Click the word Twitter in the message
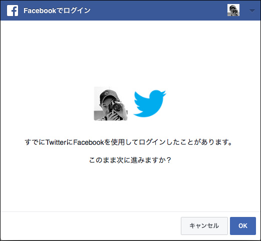This screenshot has height=241, width=261. [x=56, y=142]
